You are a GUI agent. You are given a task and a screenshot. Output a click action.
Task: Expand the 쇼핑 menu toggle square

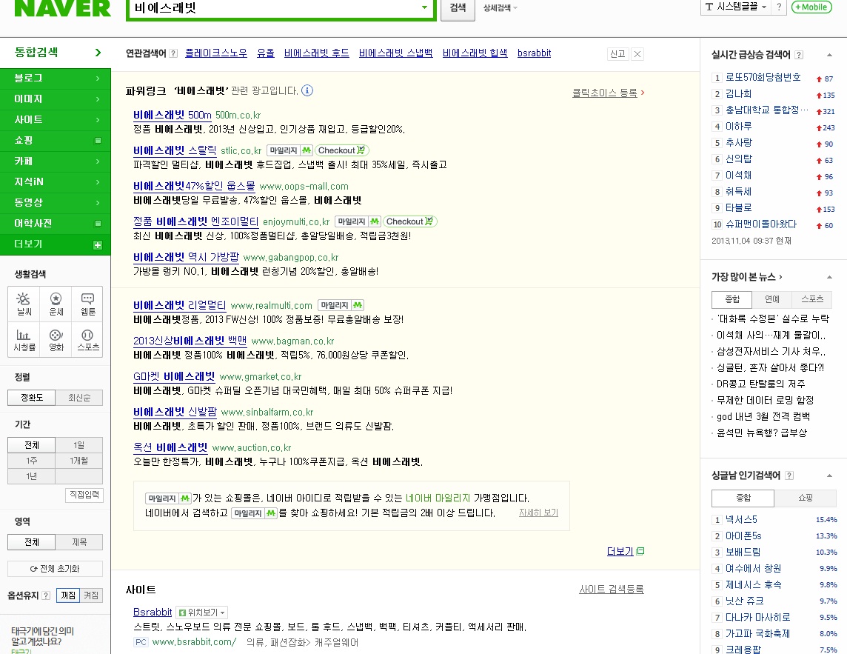click(x=98, y=141)
